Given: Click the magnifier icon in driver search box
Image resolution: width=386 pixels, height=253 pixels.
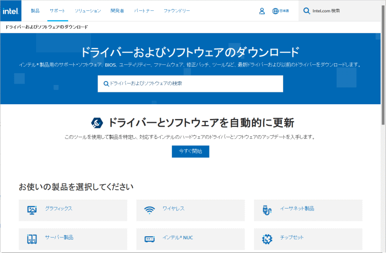Looking at the screenshot, I should click(106, 84).
